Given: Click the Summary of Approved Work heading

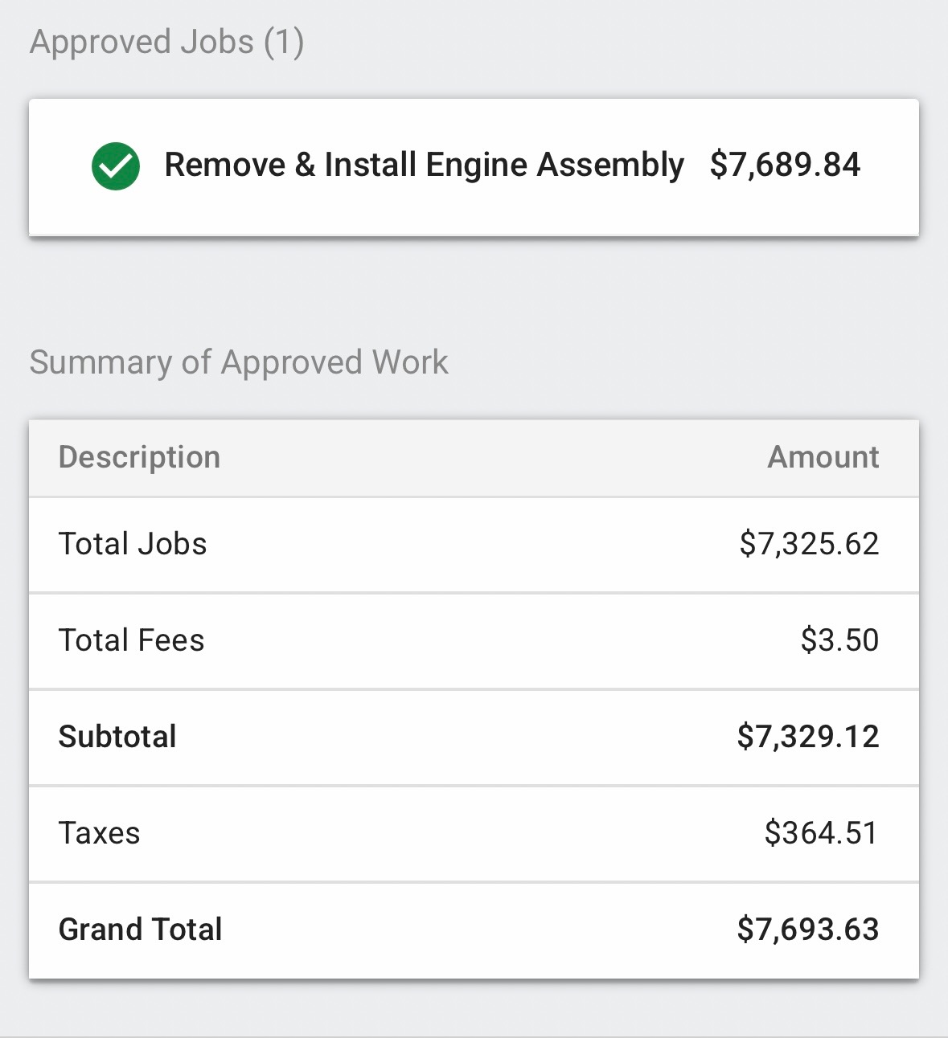Looking at the screenshot, I should pos(239,362).
